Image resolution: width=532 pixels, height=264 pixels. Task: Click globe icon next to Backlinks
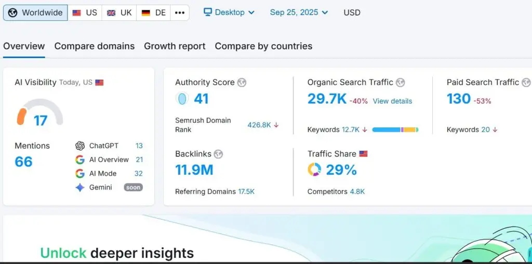[x=218, y=154]
